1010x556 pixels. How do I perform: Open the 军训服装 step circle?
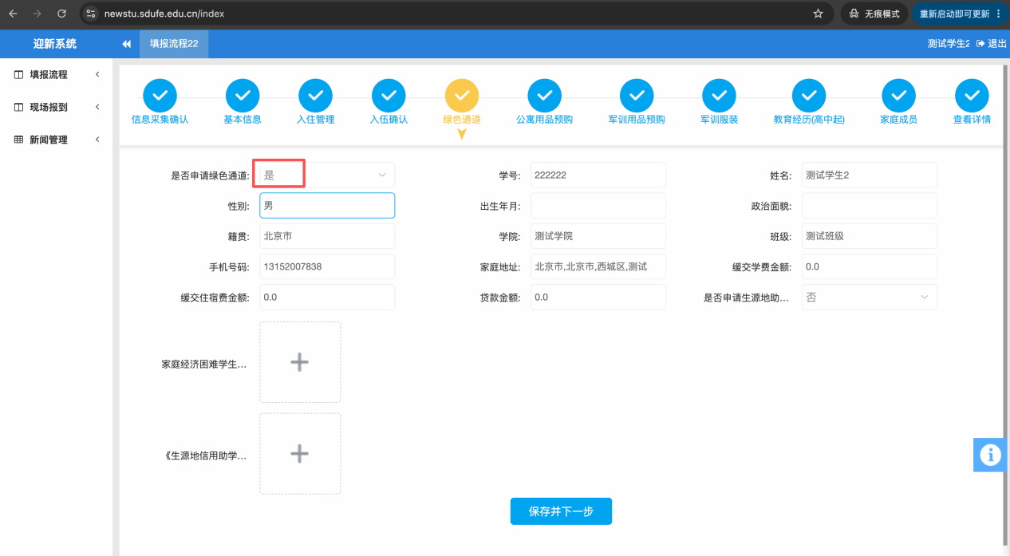pos(719,96)
